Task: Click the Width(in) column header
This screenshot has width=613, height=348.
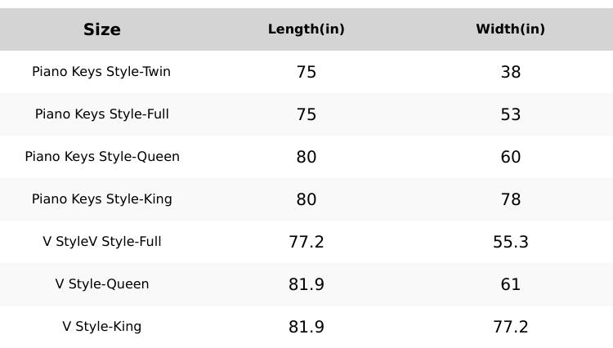Action: [511, 29]
